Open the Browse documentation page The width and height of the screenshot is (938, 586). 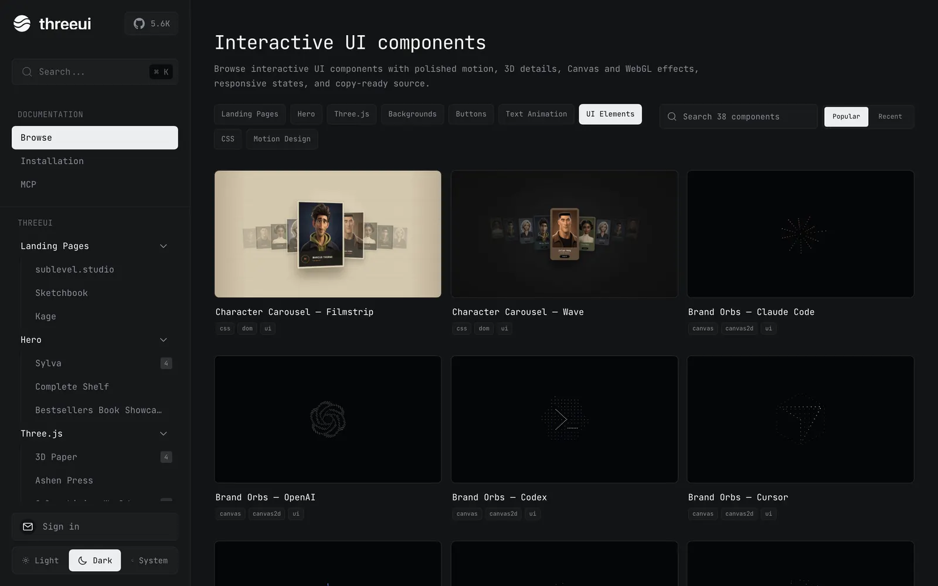point(95,138)
